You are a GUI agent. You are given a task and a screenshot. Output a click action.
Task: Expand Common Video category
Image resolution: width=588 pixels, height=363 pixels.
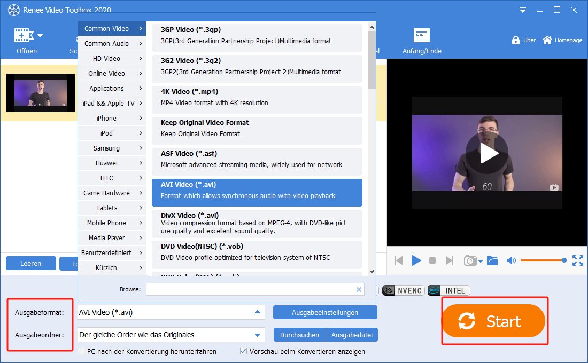tap(112, 28)
